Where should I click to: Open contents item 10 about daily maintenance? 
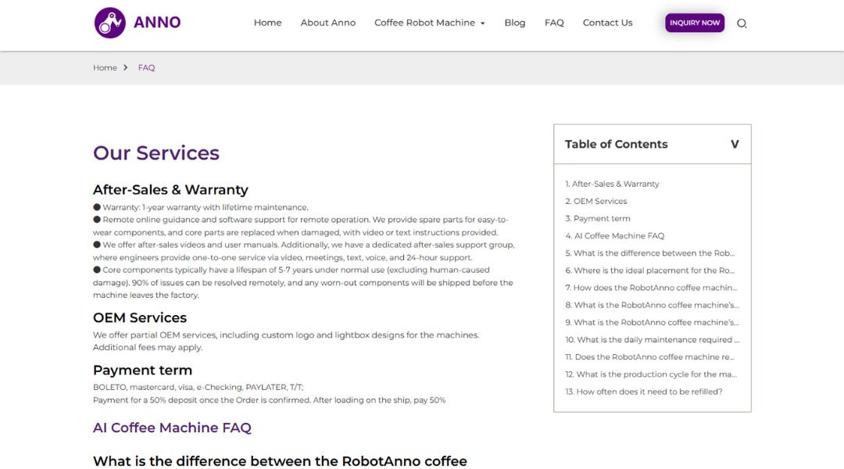(x=653, y=339)
